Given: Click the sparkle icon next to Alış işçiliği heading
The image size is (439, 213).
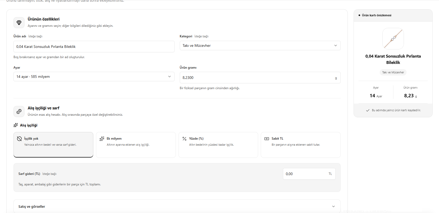Looking at the screenshot, I should 16,125.
